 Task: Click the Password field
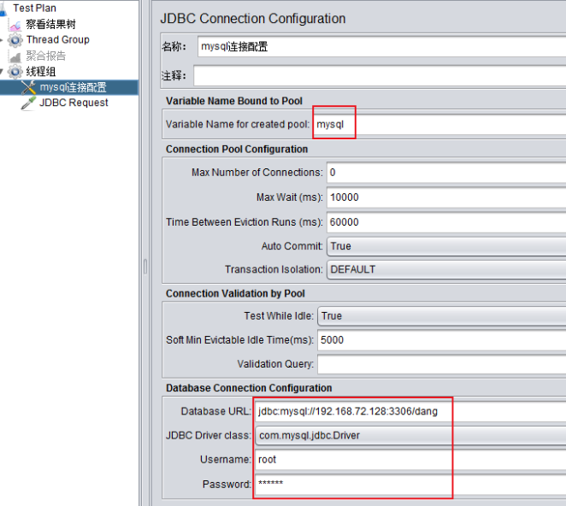click(x=410, y=485)
